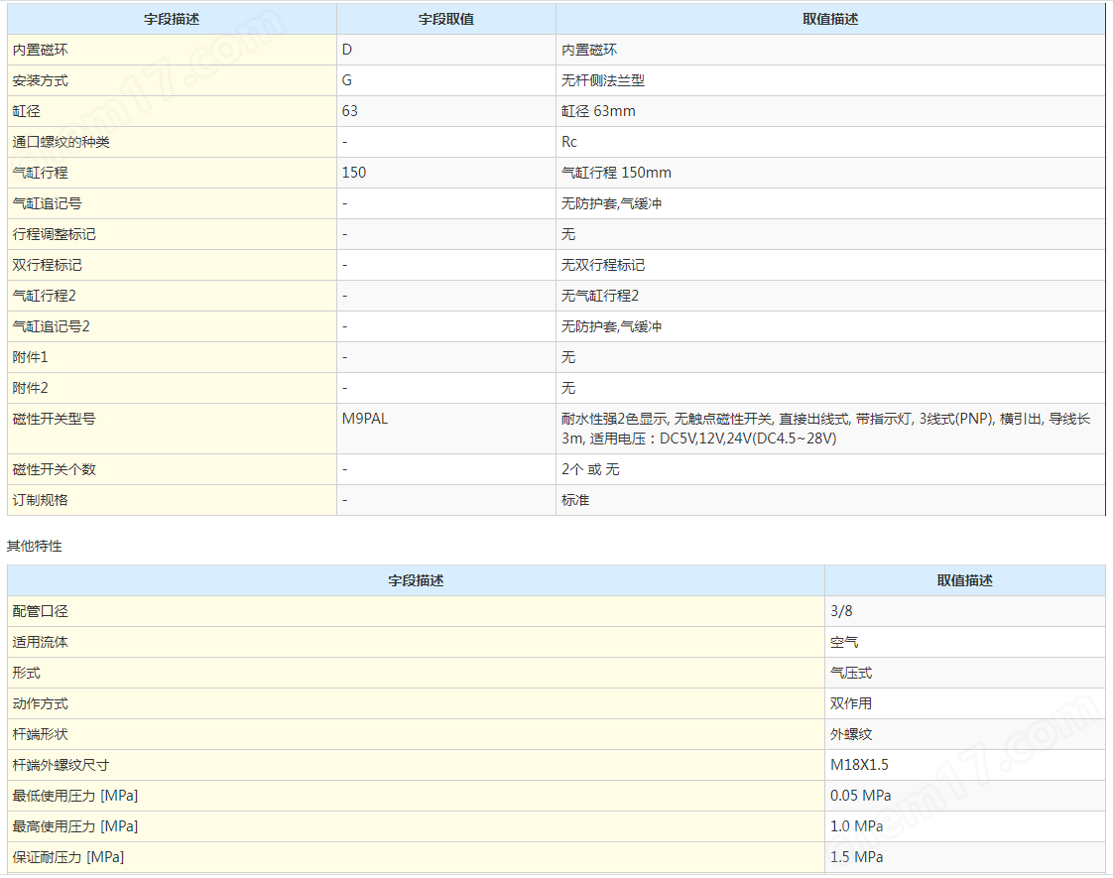Screen dimensions: 1113x878
Task: Click the 保证耐压力 [MPa] label
Action: click(68, 857)
